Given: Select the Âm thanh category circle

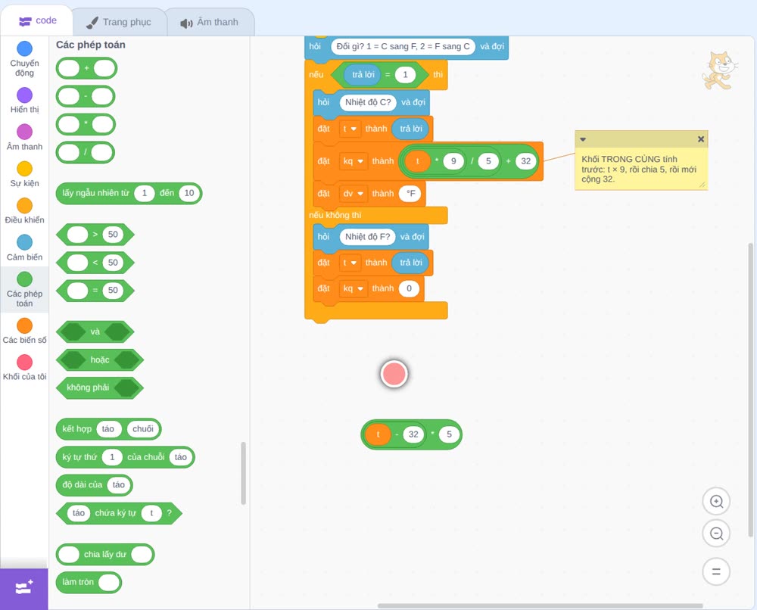Looking at the screenshot, I should [25, 131].
